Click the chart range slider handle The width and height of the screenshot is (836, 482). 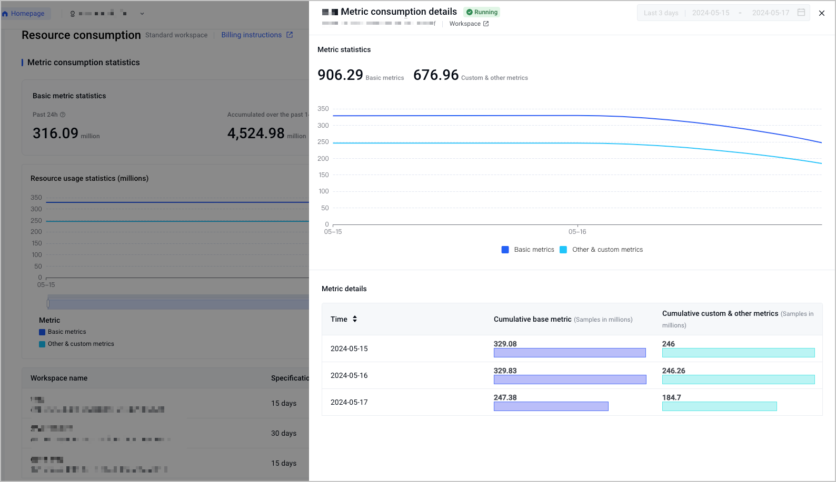[x=48, y=303]
